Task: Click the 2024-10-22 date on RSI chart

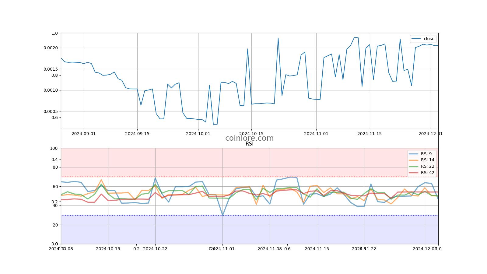Action: point(155,249)
